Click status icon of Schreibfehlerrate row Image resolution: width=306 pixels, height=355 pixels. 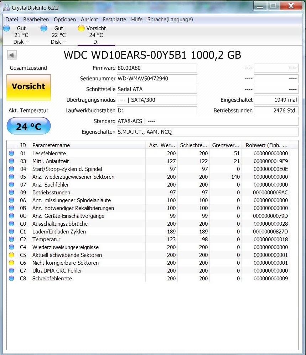11,278
